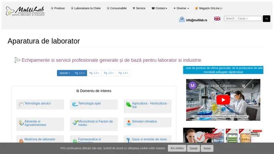
Task: Click the blue products announcement banner
Action: click(223, 70)
